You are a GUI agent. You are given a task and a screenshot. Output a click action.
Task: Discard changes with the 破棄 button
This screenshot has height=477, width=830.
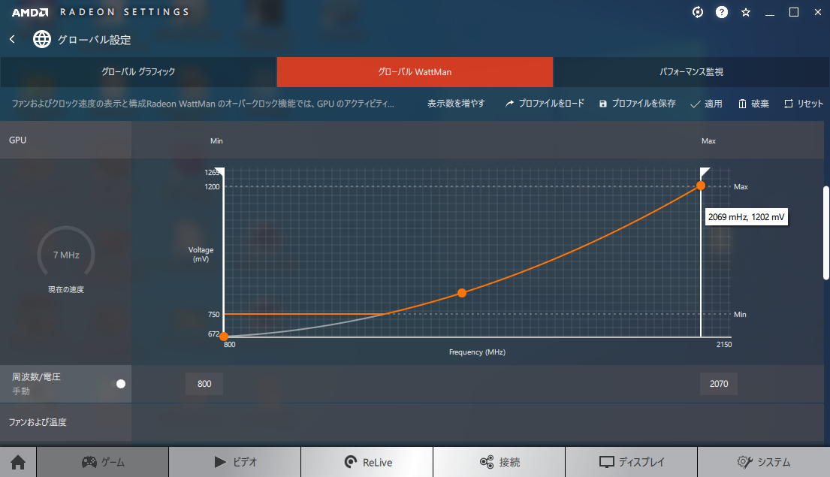pos(753,104)
